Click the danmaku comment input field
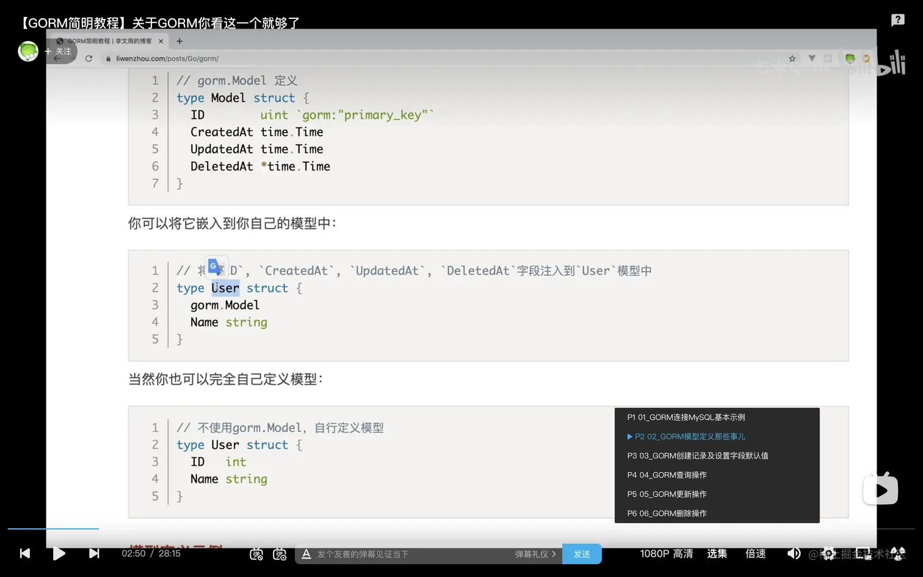 pyautogui.click(x=397, y=554)
